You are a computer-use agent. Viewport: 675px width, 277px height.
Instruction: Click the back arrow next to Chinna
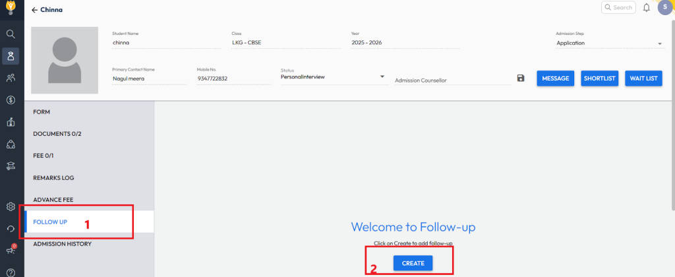click(x=34, y=11)
